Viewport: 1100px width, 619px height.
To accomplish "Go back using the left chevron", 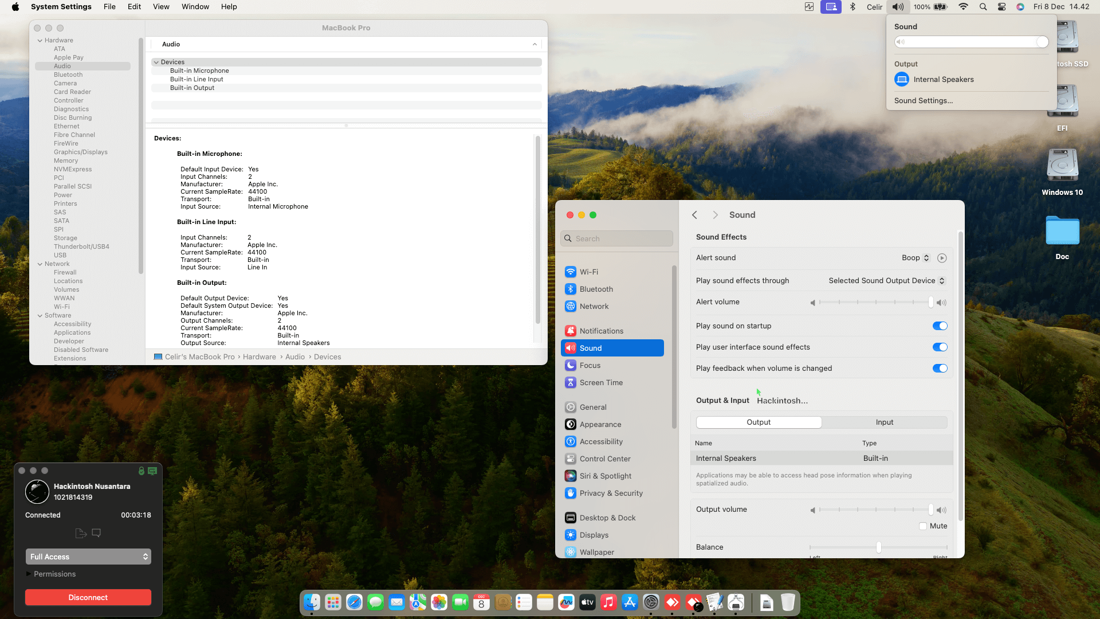I will click(694, 215).
